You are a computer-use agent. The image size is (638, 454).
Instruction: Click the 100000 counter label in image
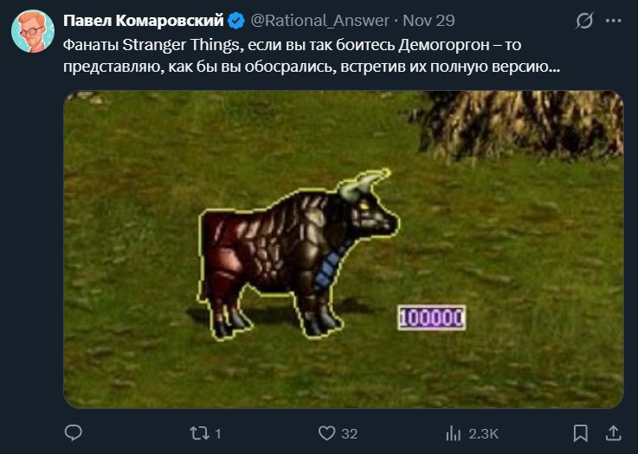(432, 317)
